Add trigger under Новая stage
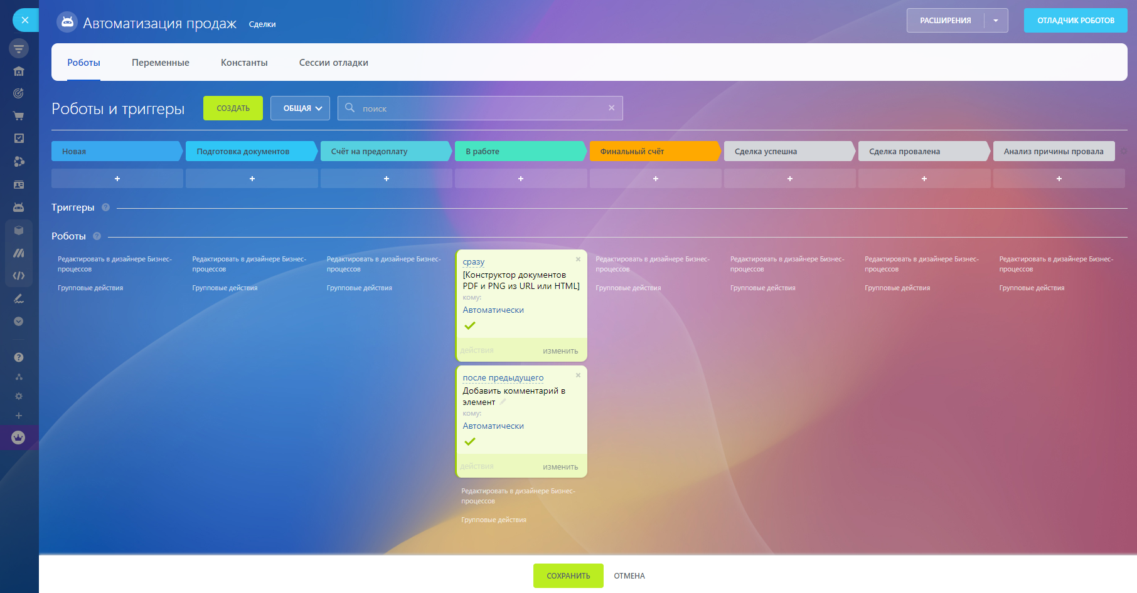The width and height of the screenshot is (1137, 593). coord(117,179)
